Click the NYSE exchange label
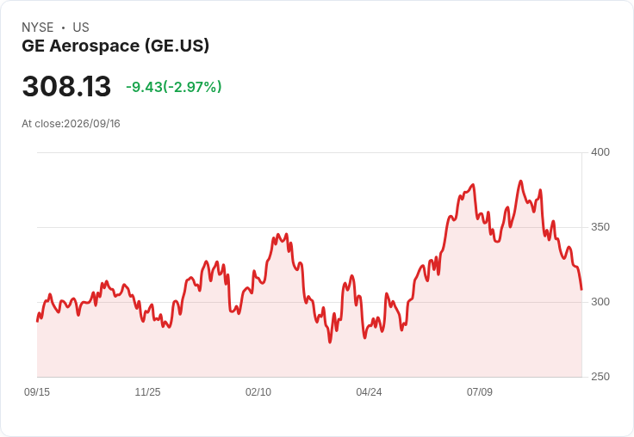Image resolution: width=634 pixels, height=437 pixels. pyautogui.click(x=38, y=28)
